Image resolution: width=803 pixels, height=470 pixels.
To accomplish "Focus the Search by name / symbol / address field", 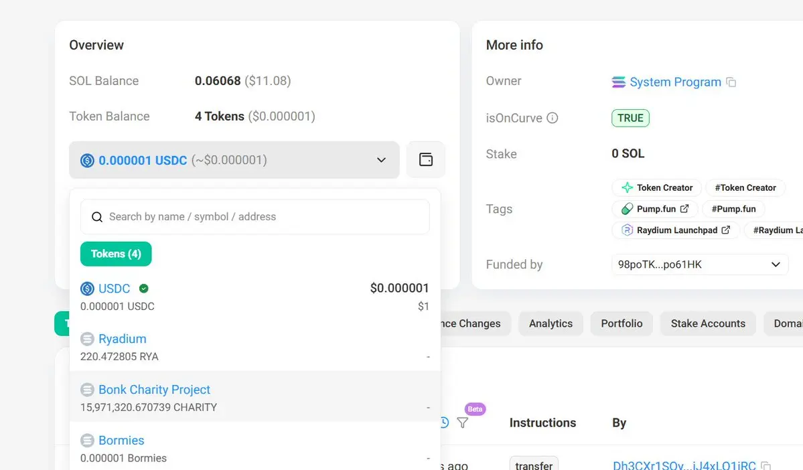I will coord(254,217).
